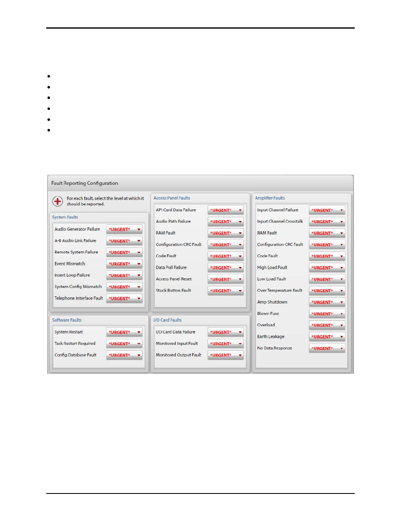Click the System Faults group heading
Viewport: 401px width, 520px height.
(x=65, y=217)
